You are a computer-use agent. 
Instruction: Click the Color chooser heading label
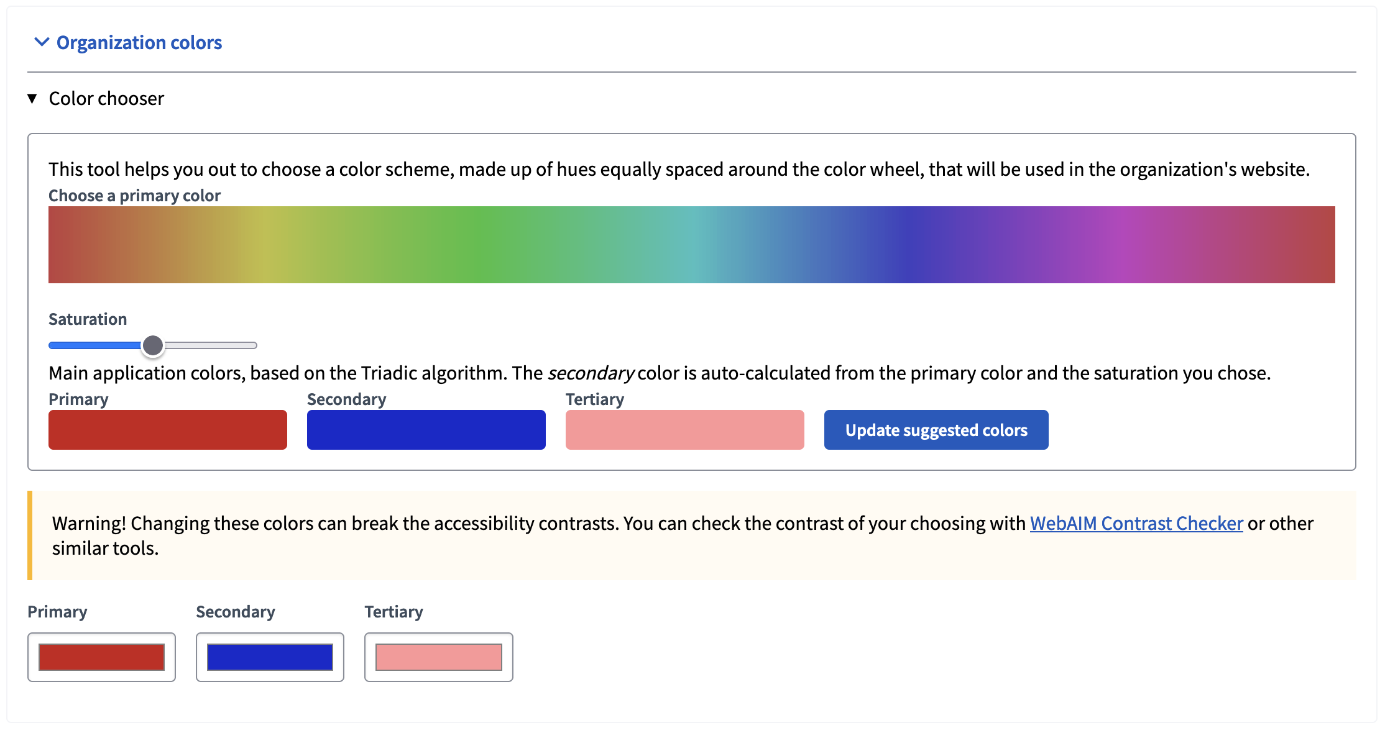[x=106, y=98]
